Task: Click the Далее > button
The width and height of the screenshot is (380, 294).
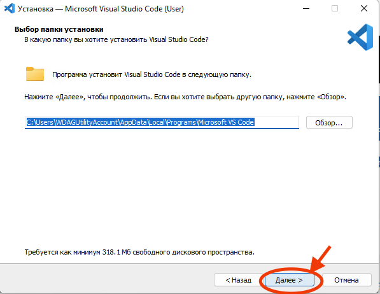Action: coord(290,280)
